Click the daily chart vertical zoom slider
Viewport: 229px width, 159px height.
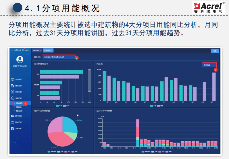89,85
